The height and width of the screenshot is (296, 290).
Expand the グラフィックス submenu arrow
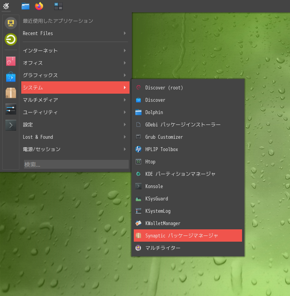point(125,75)
